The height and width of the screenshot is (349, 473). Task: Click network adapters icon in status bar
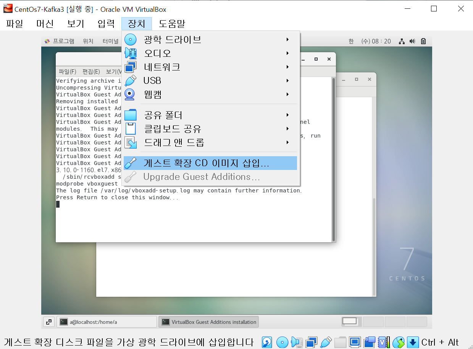[312, 342]
